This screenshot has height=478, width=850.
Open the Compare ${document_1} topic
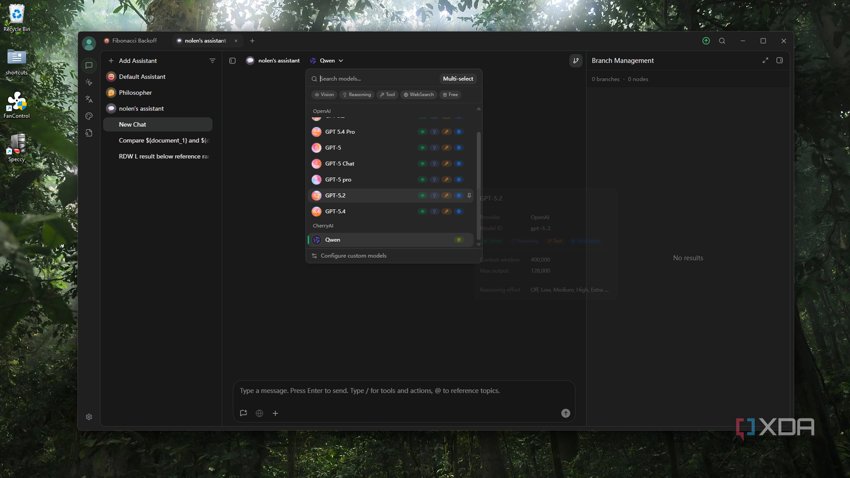click(158, 140)
